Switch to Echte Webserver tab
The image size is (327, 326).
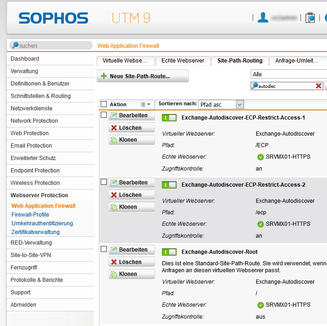tap(183, 61)
